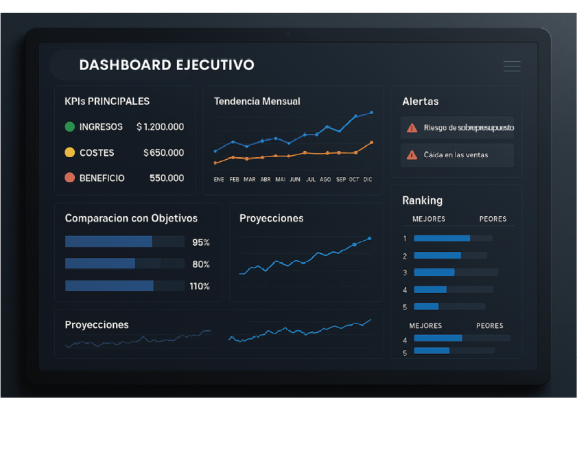Click the DIC data point on orange line
This screenshot has height=457, width=577.
371,143
